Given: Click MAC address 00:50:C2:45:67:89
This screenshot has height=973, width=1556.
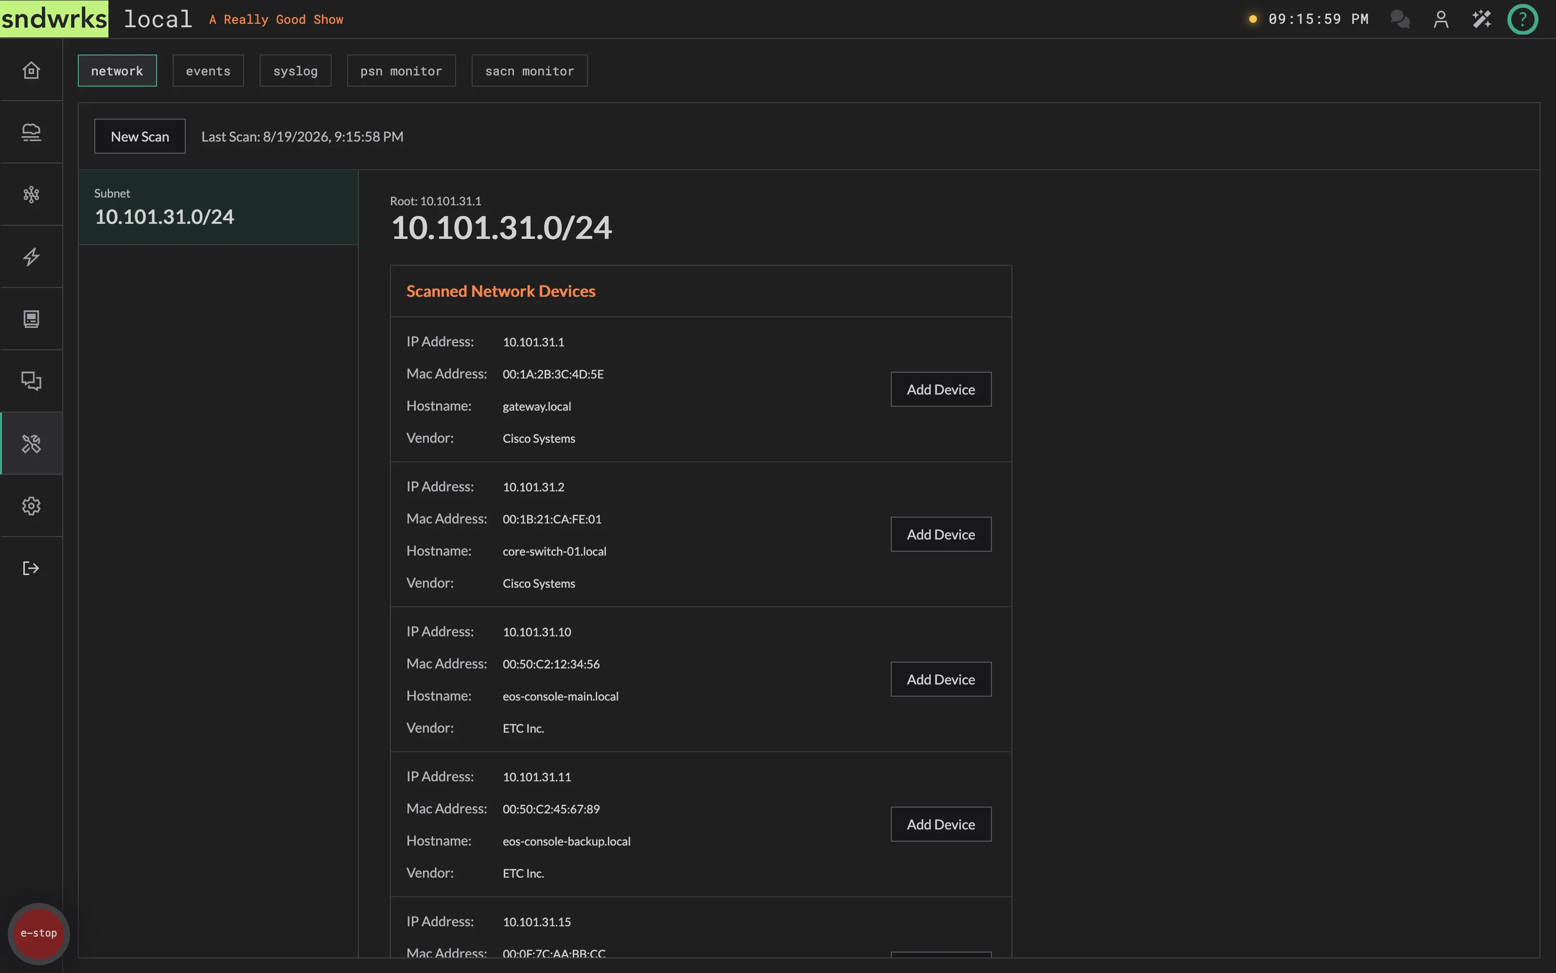Looking at the screenshot, I should (x=551, y=809).
